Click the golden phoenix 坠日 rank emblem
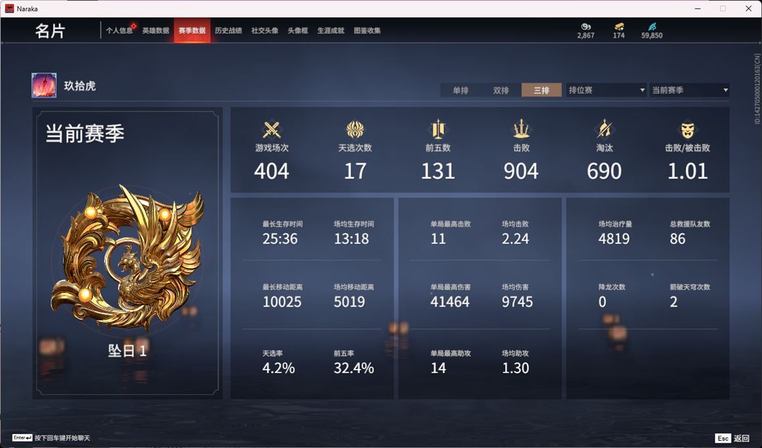The image size is (762, 448). coord(127,258)
